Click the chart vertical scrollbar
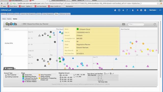The height and width of the screenshot is (92, 163). click(158, 38)
